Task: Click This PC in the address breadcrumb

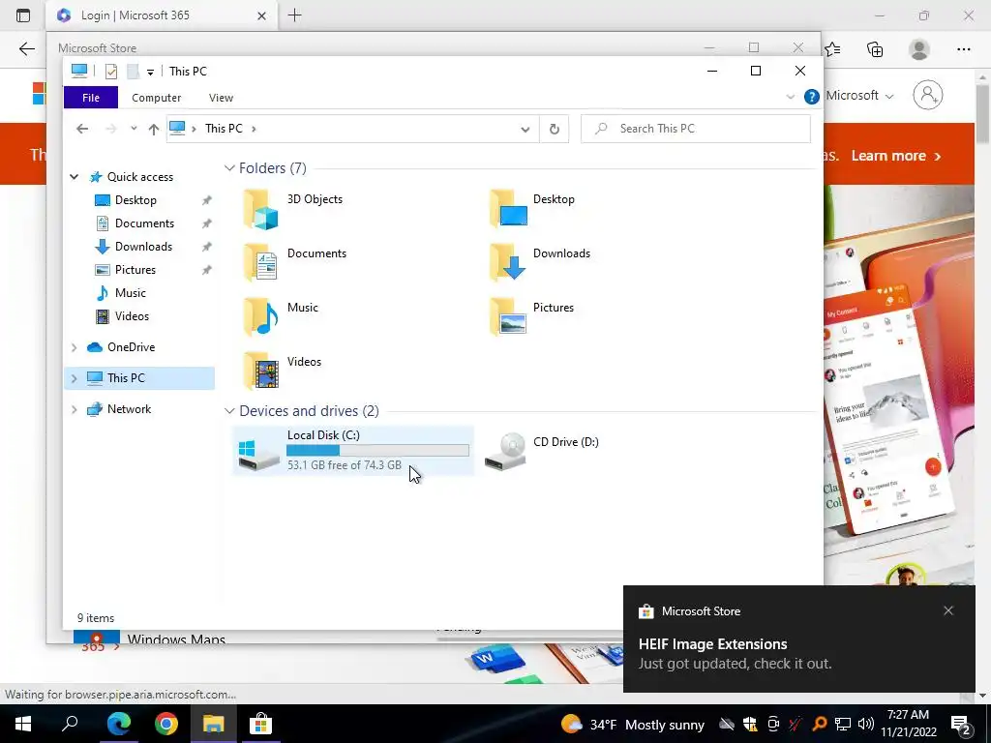Action: [224, 129]
